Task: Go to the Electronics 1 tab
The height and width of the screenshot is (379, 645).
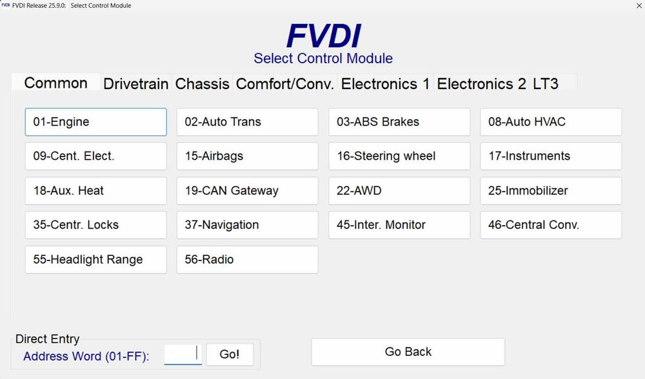Action: coord(385,84)
